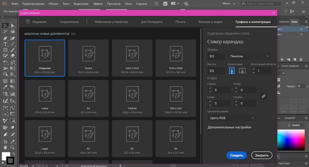Select the Type tool

(5, 44)
